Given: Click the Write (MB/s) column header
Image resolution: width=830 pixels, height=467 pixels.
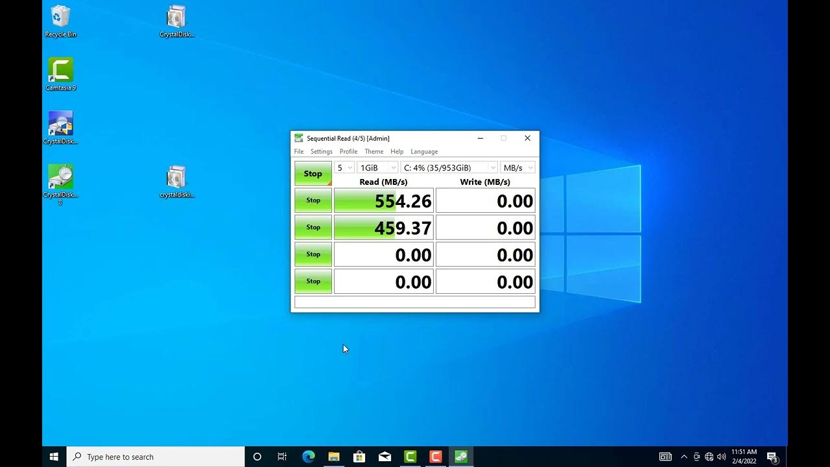Looking at the screenshot, I should point(485,182).
